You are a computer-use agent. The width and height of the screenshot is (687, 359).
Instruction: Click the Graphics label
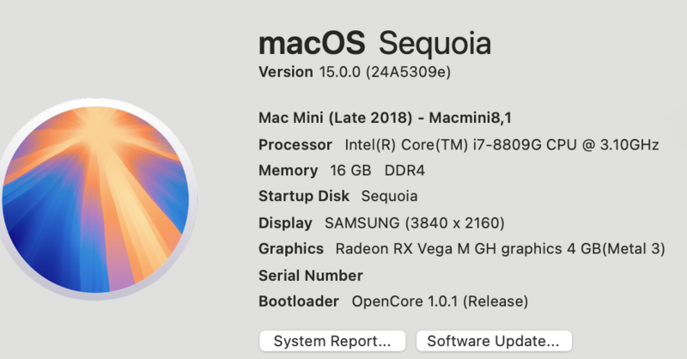click(x=291, y=249)
